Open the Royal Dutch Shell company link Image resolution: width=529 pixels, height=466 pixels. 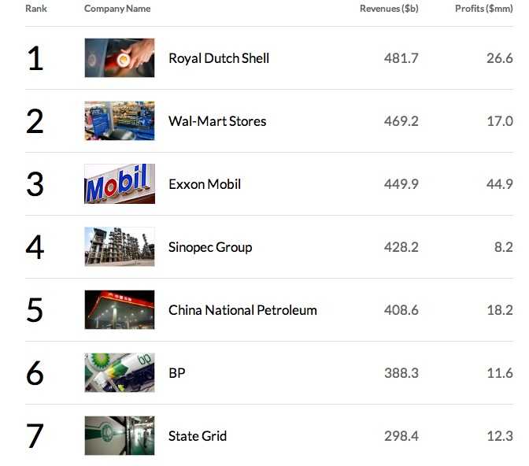[219, 58]
